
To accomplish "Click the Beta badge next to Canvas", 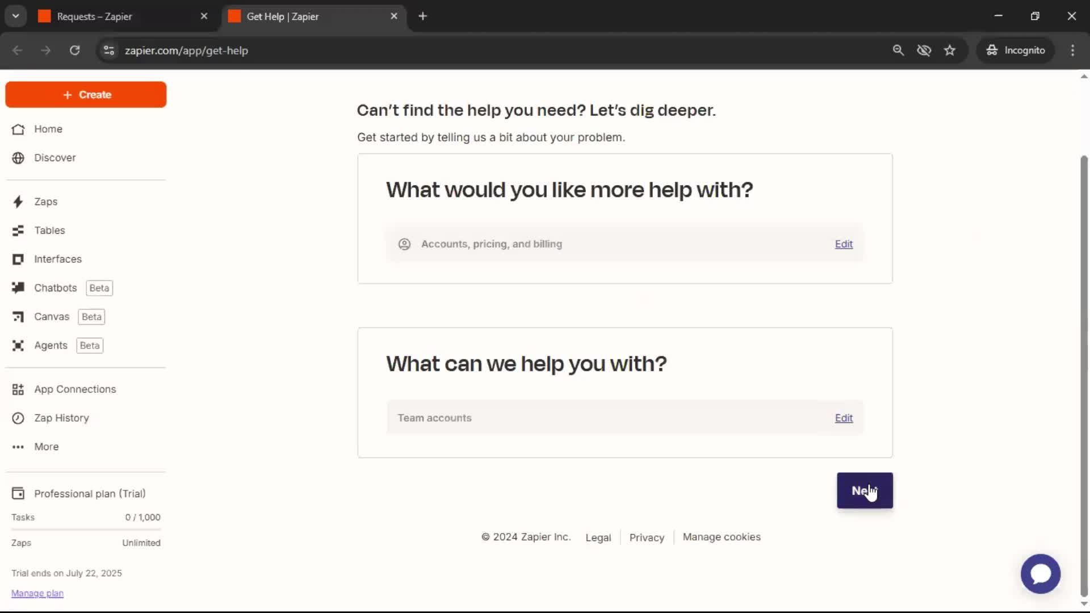I will click(91, 317).
